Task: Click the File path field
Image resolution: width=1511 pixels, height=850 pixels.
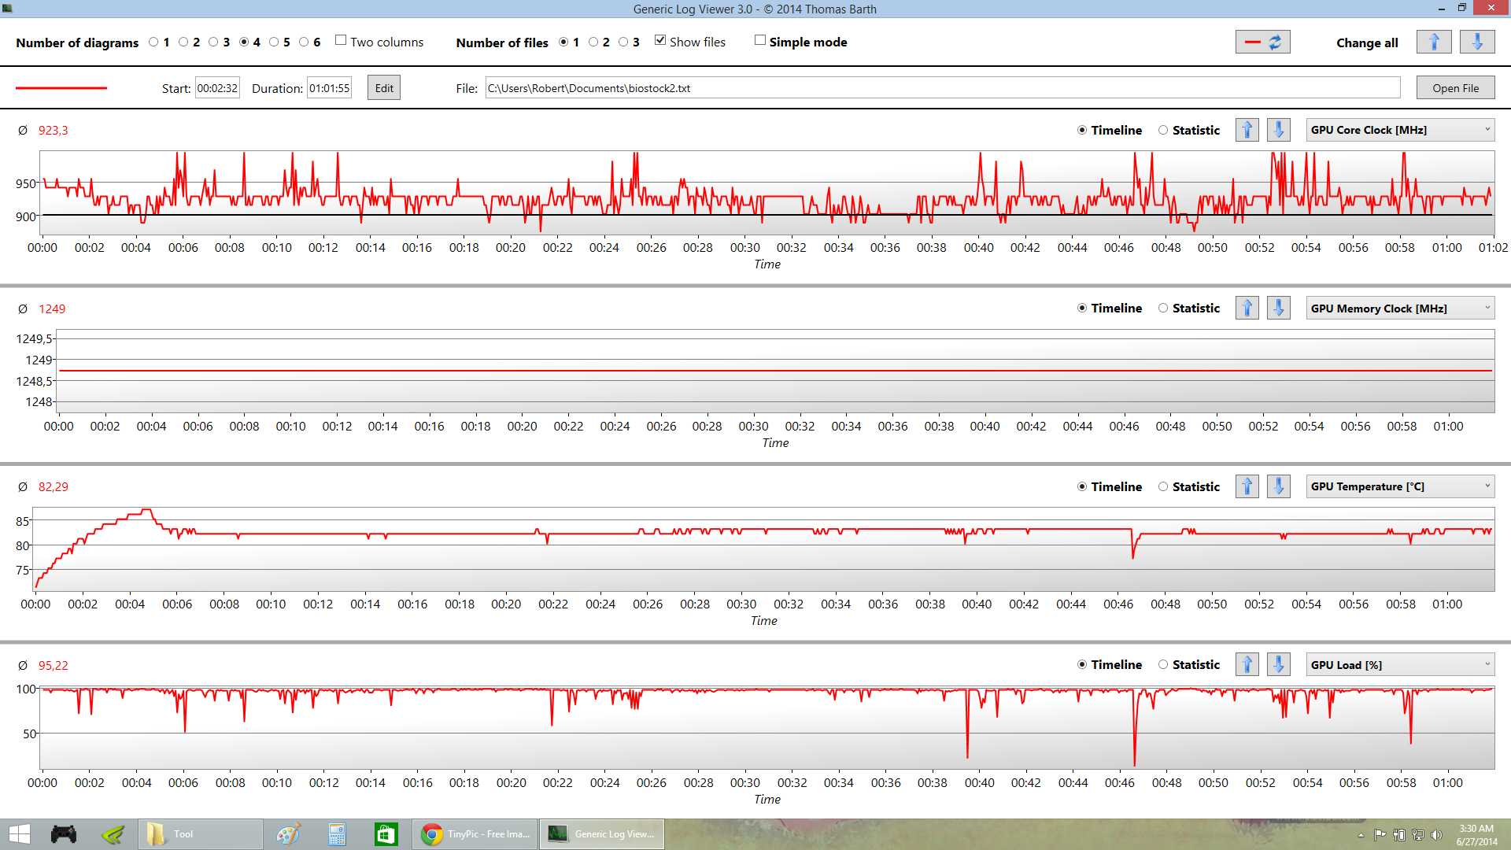Action: pyautogui.click(x=943, y=88)
